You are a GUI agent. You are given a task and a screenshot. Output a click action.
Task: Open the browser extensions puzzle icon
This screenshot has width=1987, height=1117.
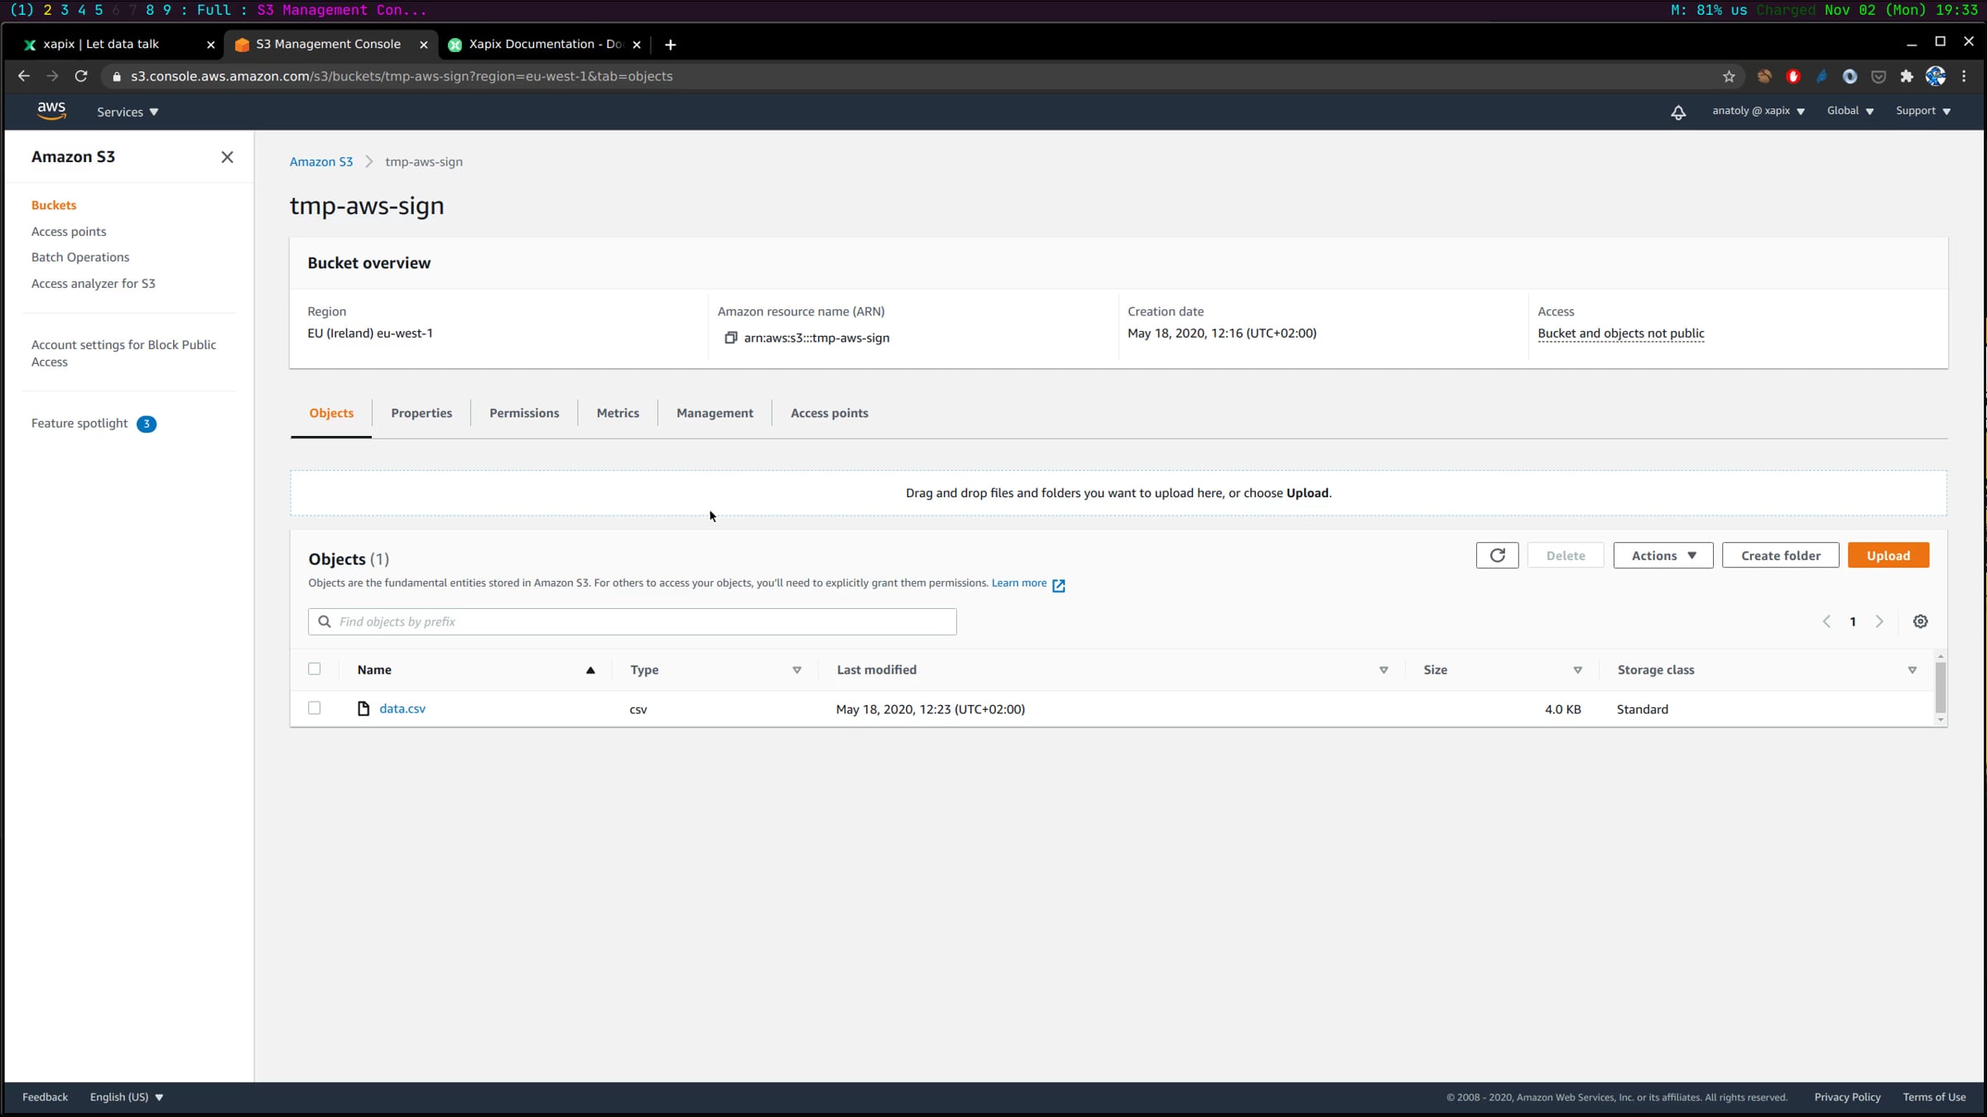pyautogui.click(x=1907, y=76)
